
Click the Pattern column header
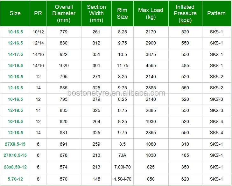(x=216, y=13)
